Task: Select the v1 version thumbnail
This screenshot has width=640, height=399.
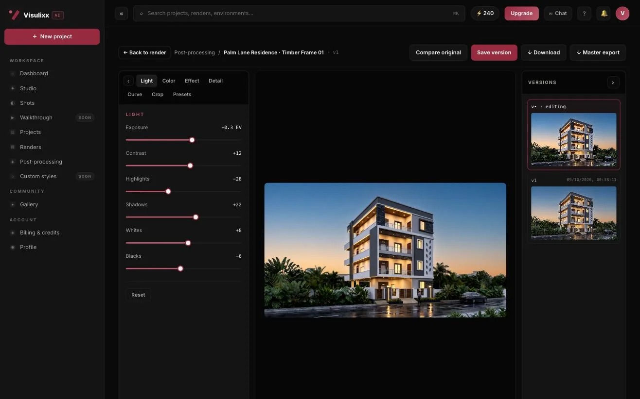Action: [x=574, y=213]
